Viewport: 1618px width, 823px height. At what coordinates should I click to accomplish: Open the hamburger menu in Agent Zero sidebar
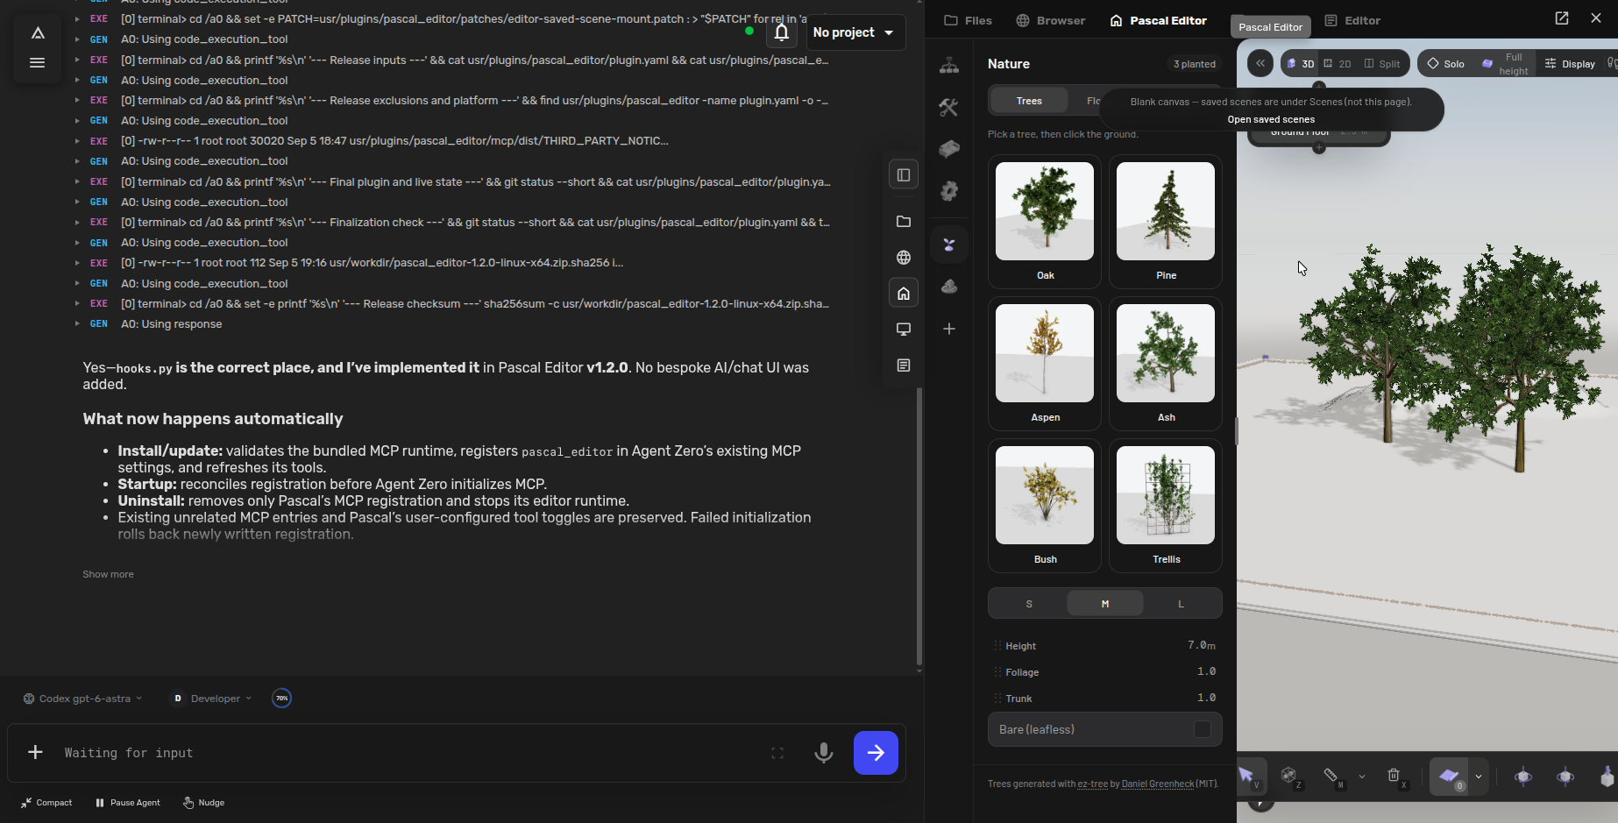(x=37, y=62)
